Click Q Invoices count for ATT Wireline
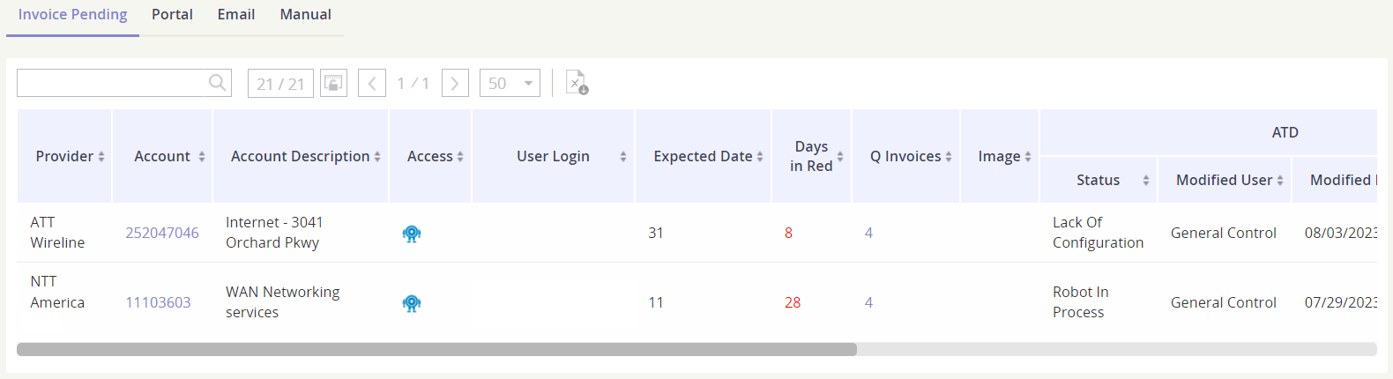Viewport: 1393px width, 379px height. 868,233
